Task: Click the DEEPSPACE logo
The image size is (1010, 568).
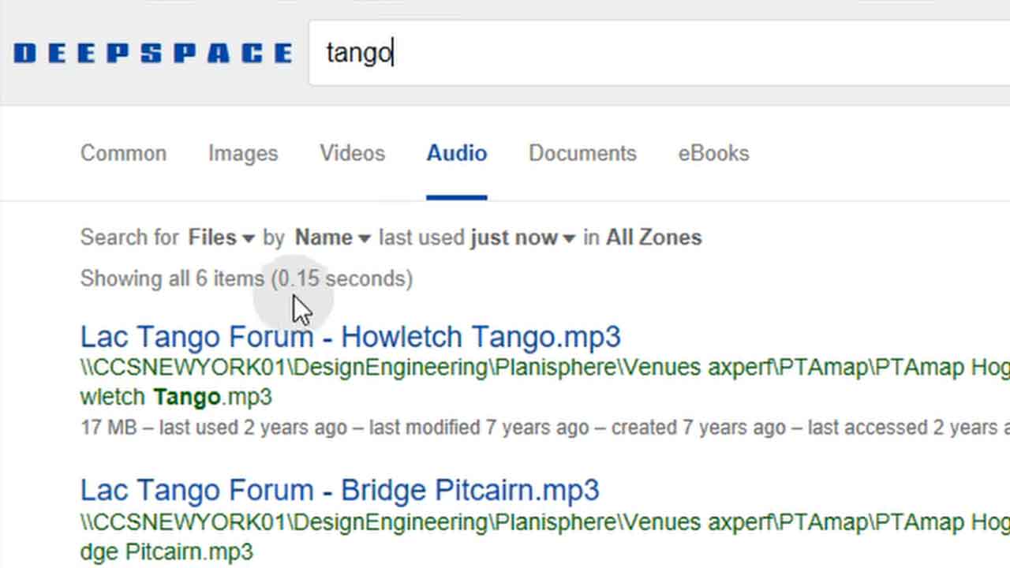Action: [x=153, y=54]
